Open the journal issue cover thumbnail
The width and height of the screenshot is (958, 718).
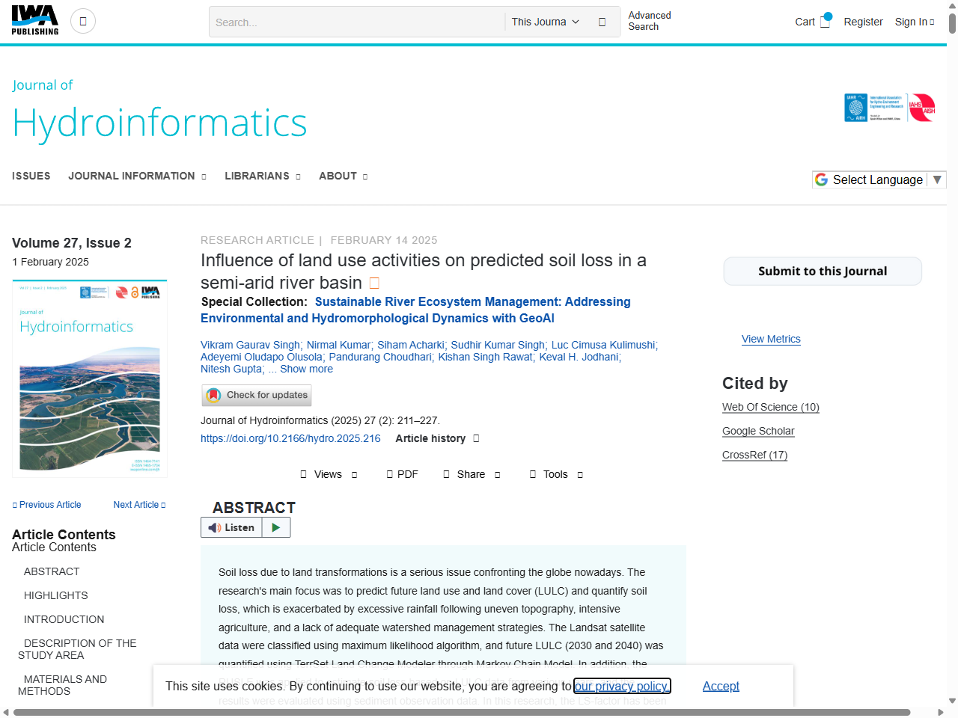90,378
